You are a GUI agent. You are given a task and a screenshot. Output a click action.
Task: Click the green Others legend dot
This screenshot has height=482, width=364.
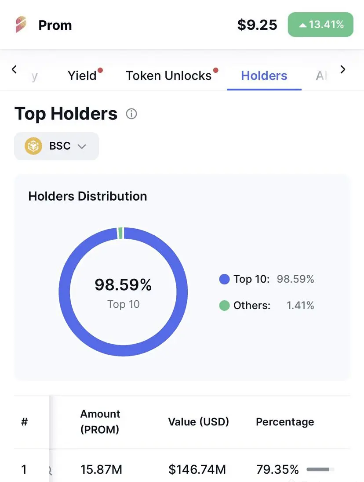pos(224,306)
